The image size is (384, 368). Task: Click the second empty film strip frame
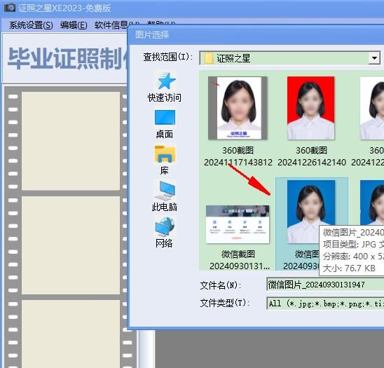pyautogui.click(x=71, y=245)
